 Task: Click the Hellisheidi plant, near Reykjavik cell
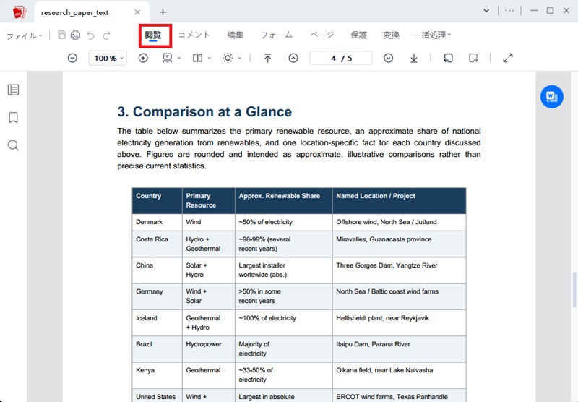point(400,322)
